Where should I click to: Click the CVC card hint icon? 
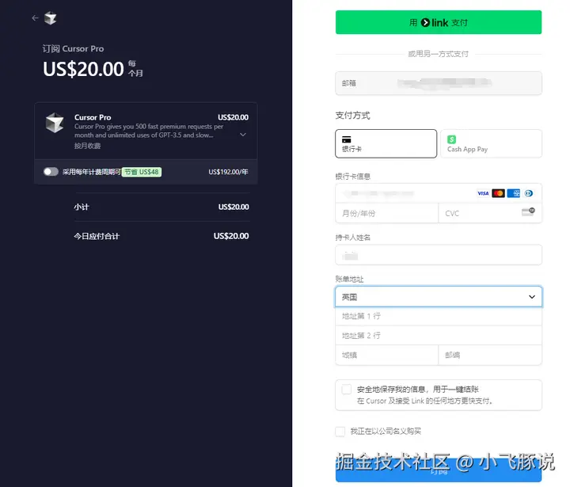[x=528, y=211]
